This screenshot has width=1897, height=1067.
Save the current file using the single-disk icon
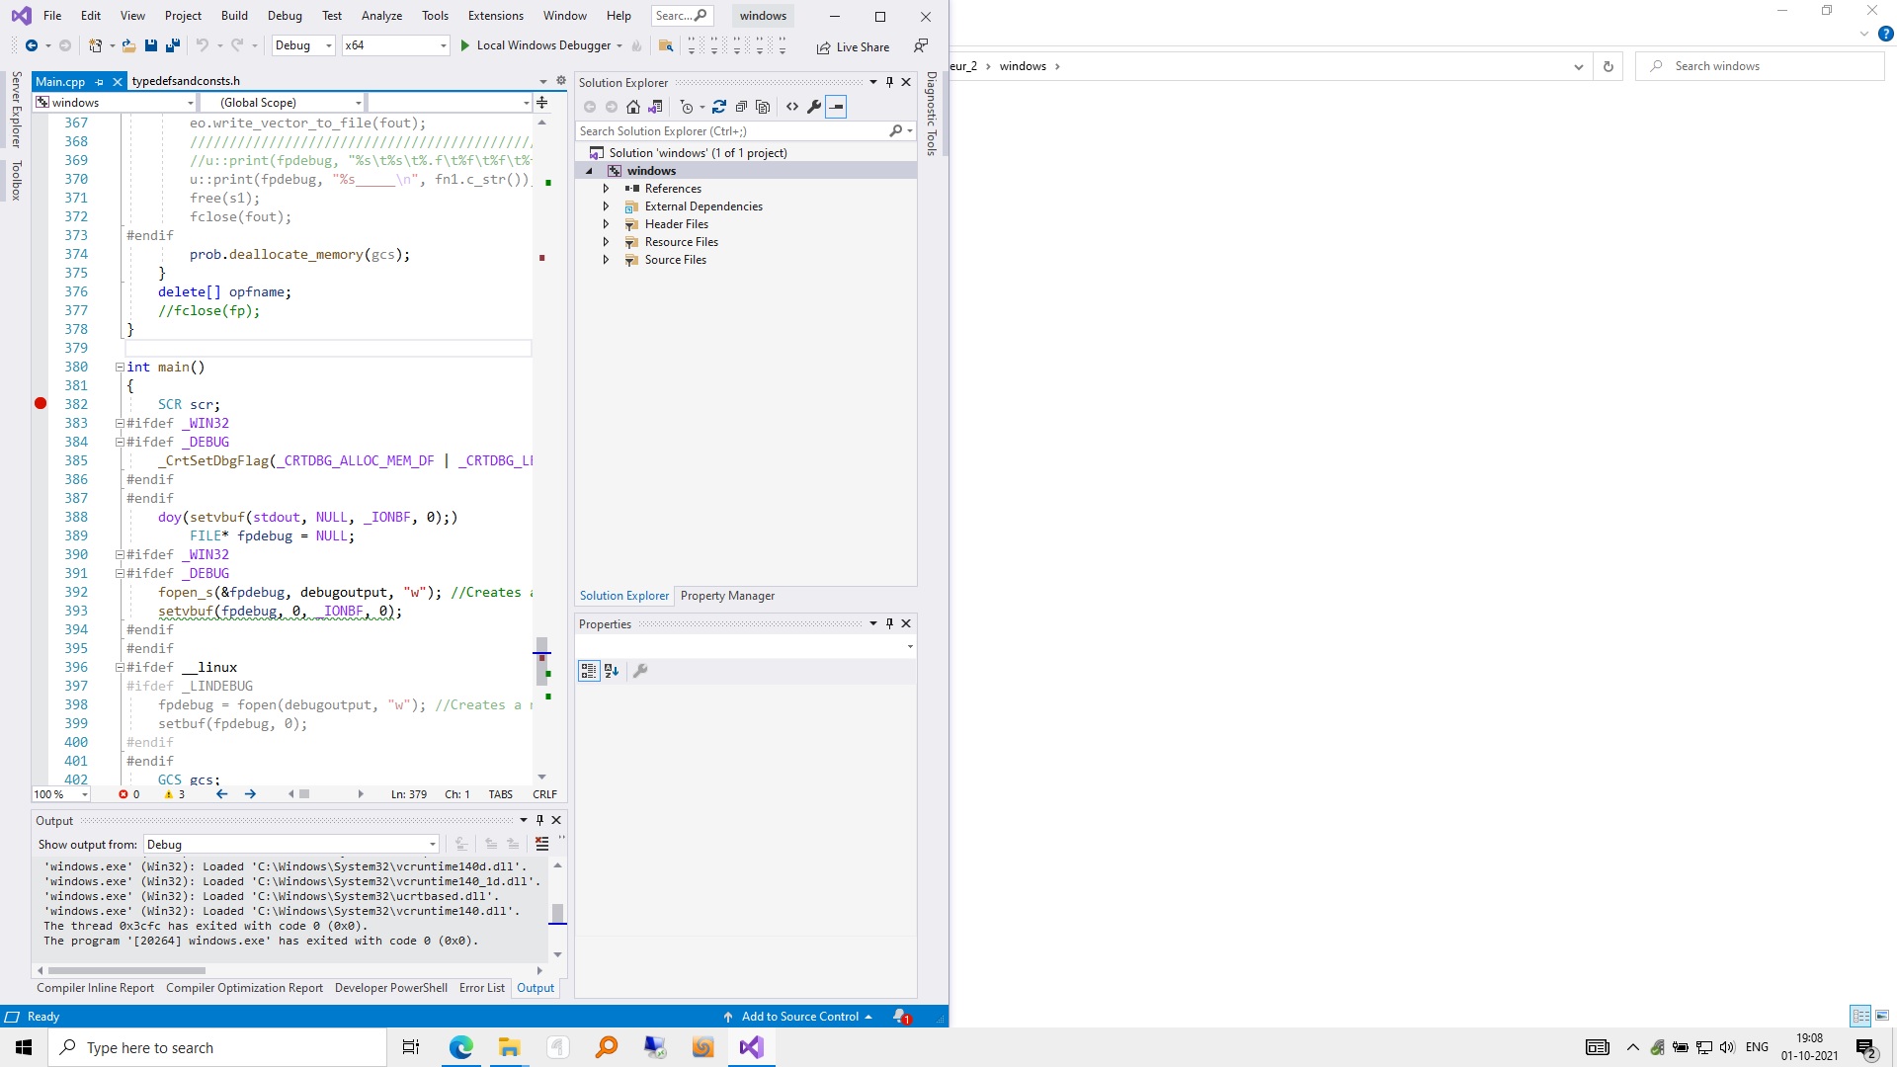point(151,45)
